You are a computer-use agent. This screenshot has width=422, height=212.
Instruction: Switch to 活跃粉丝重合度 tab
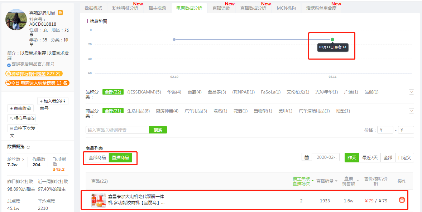[x=321, y=8]
